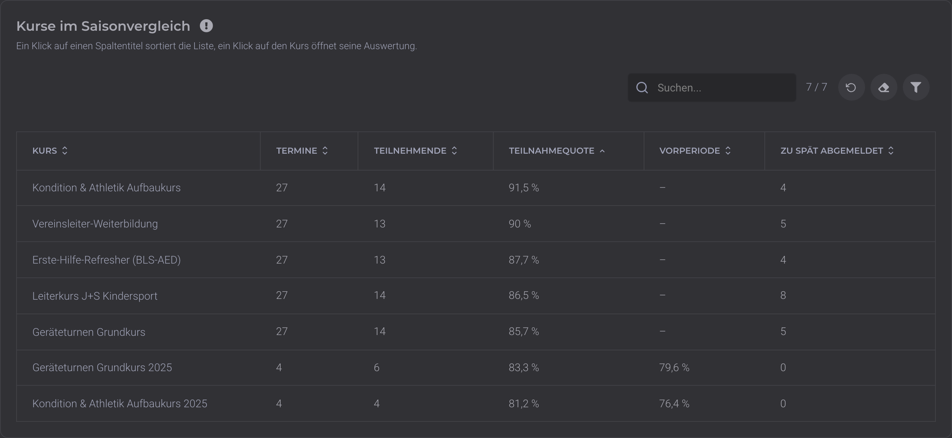This screenshot has height=438, width=952.
Task: Select Erste-Hilfe-Refresher (BLS-AED) course
Action: (x=476, y=260)
